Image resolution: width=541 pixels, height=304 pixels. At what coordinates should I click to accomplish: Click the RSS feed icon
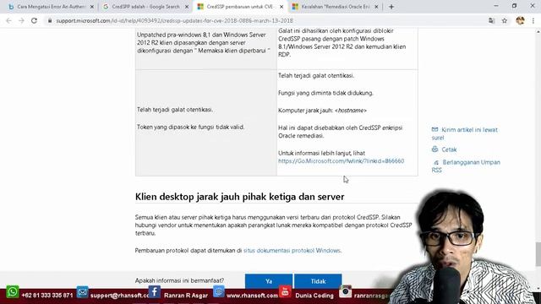click(436, 162)
